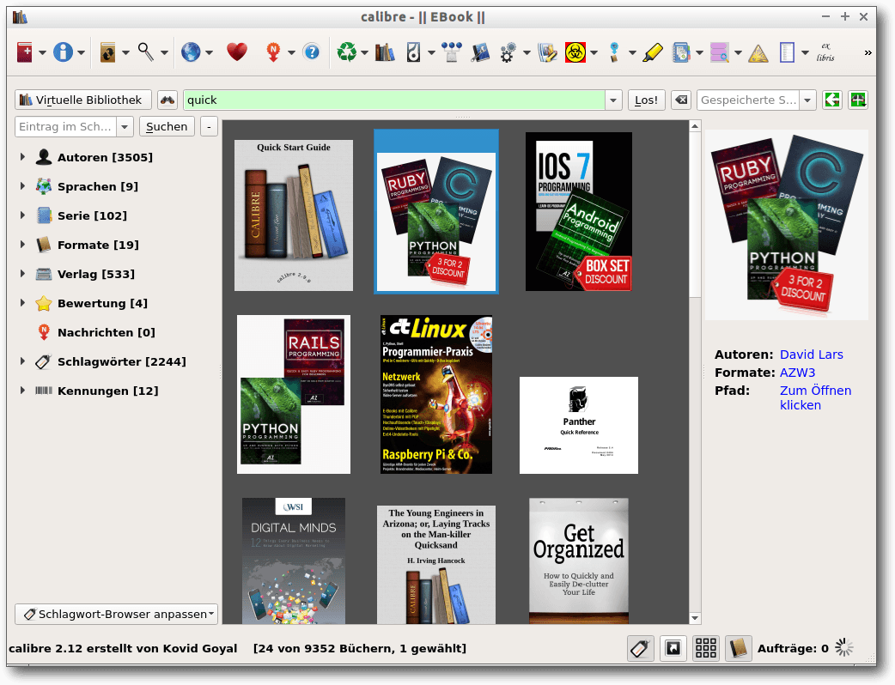Click in the quick search field
Image resolution: width=895 pixels, height=685 pixels.
click(394, 100)
